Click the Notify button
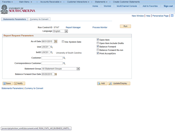 19,84
